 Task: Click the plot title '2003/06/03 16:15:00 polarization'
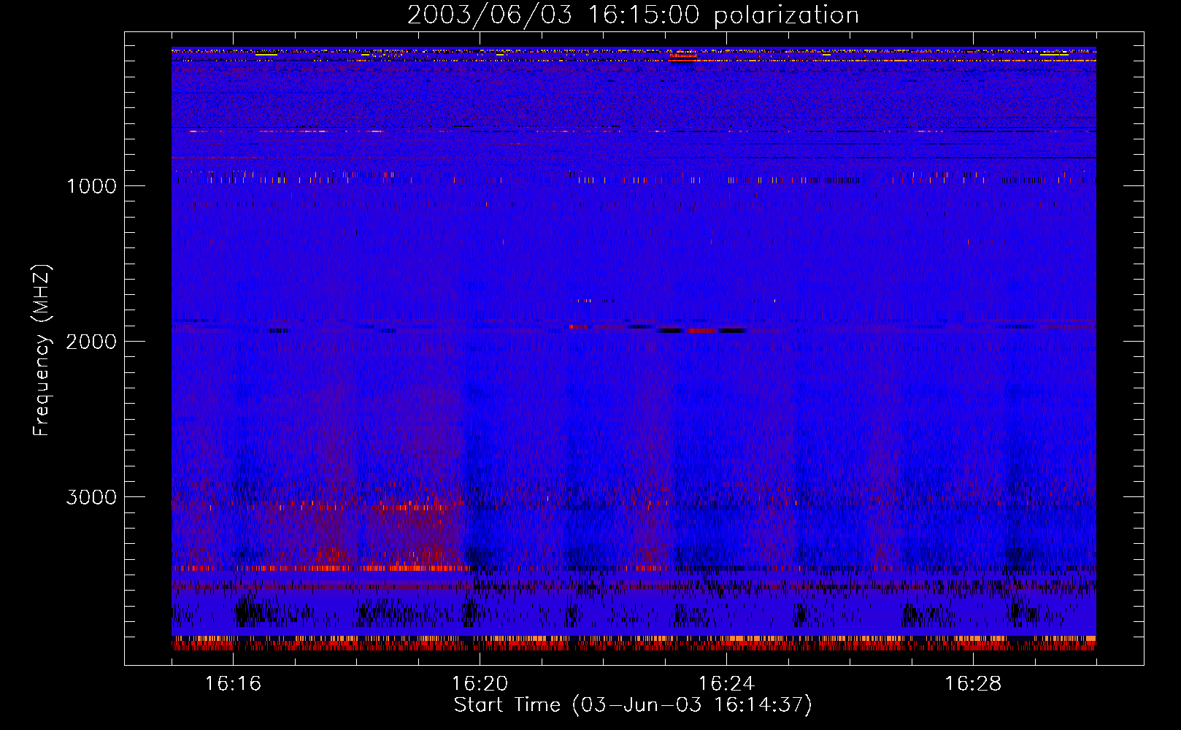(633, 15)
